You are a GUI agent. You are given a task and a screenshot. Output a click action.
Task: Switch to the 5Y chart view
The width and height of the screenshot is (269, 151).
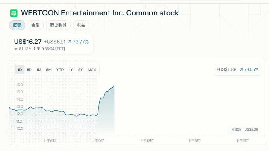click(x=80, y=70)
